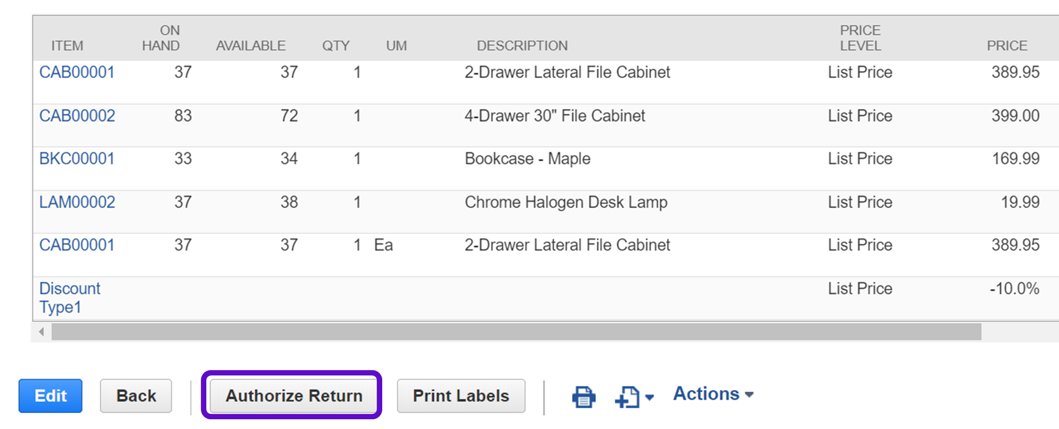Open CAB00001 link in the Ea unit row

(x=77, y=245)
